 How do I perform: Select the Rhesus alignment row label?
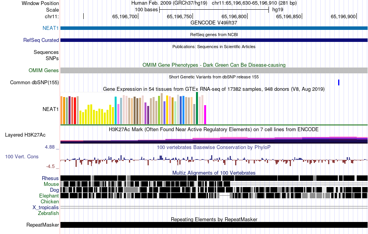[50, 178]
